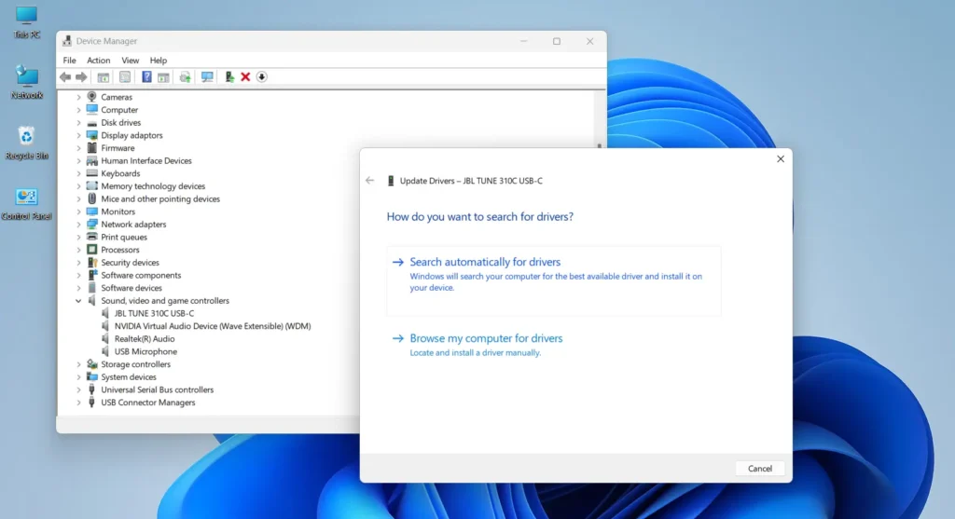Select NVIDIA Virtual Audio Device (Wave Extensible) (WDM)
Image resolution: width=955 pixels, height=519 pixels.
pos(213,326)
